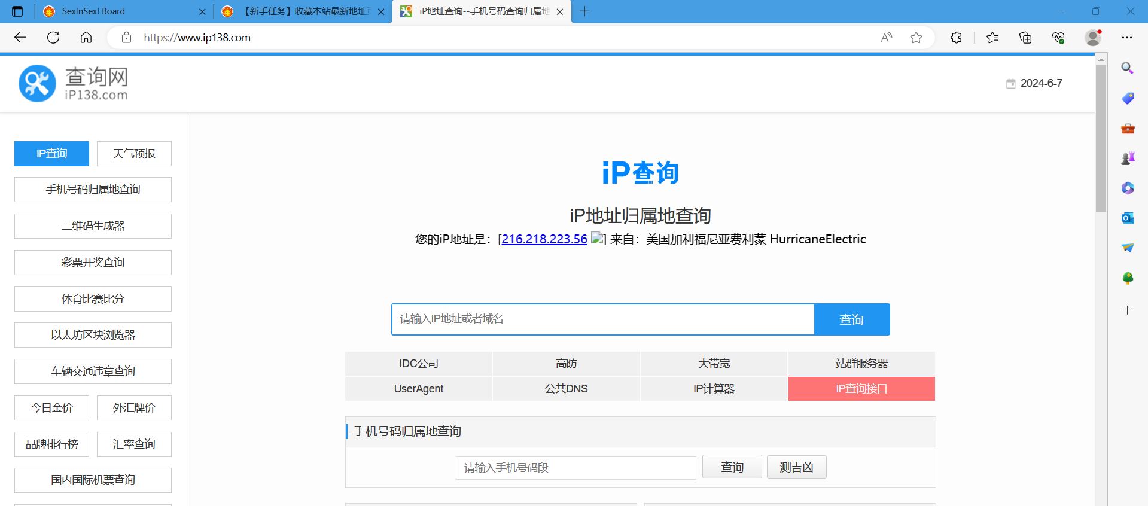The image size is (1148, 506).
Task: Close the iP地址查询 tab
Action: [560, 11]
